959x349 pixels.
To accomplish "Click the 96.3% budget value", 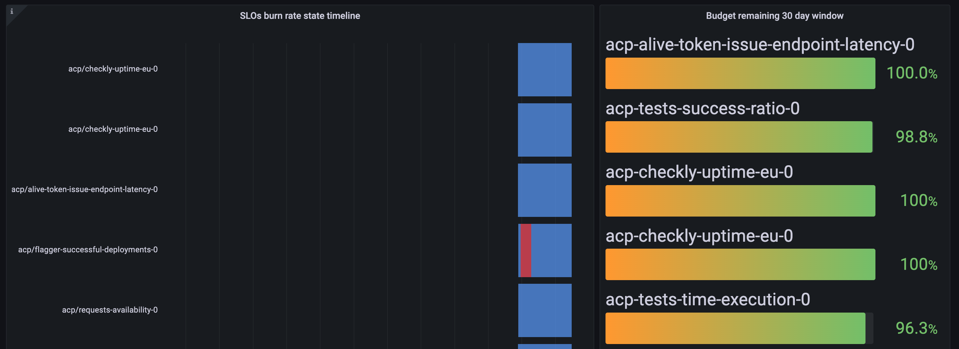I will point(916,328).
